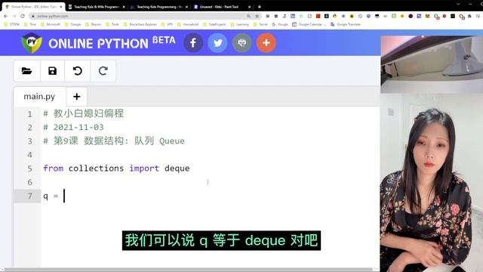Screen dimensions: 483x272
Task: Click the word 'deque' on line 5
Action: click(x=177, y=168)
